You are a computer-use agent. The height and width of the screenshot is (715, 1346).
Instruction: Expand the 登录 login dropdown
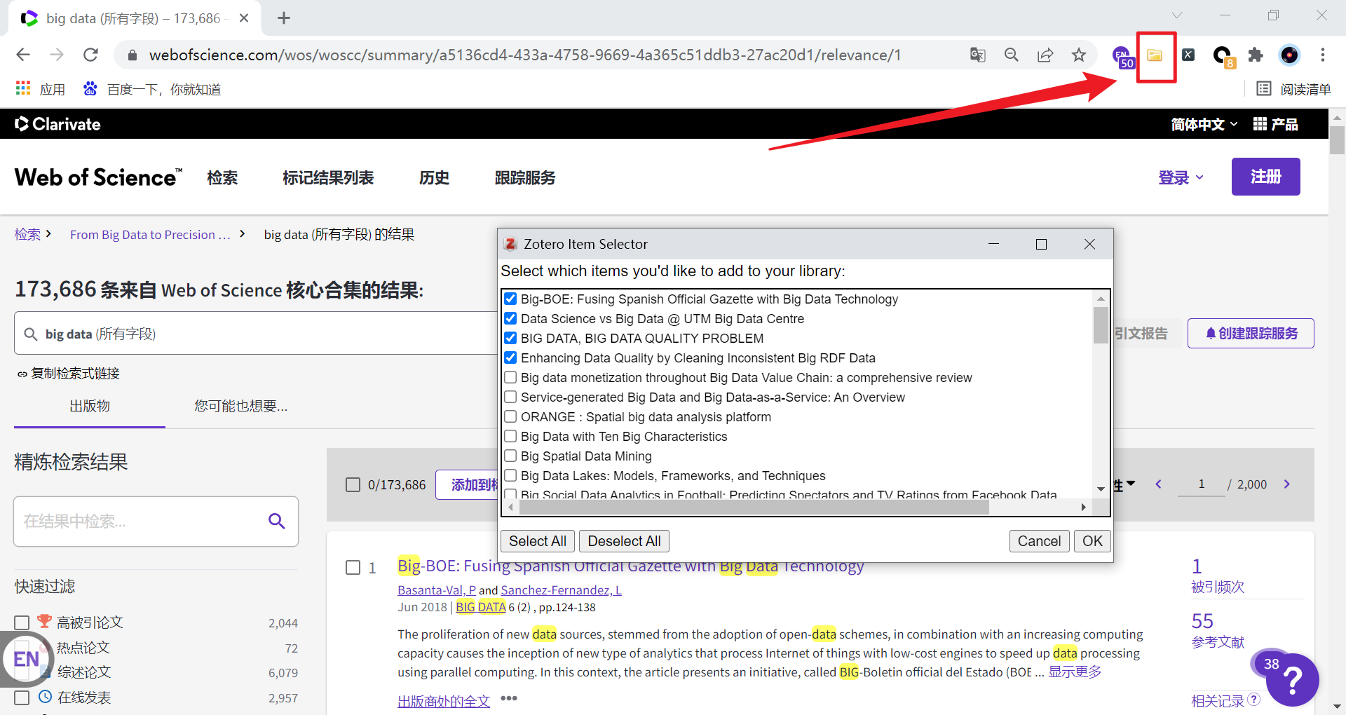[x=1181, y=177]
